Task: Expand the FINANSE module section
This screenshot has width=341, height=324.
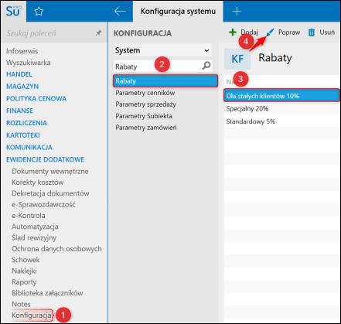Action: 19,111
